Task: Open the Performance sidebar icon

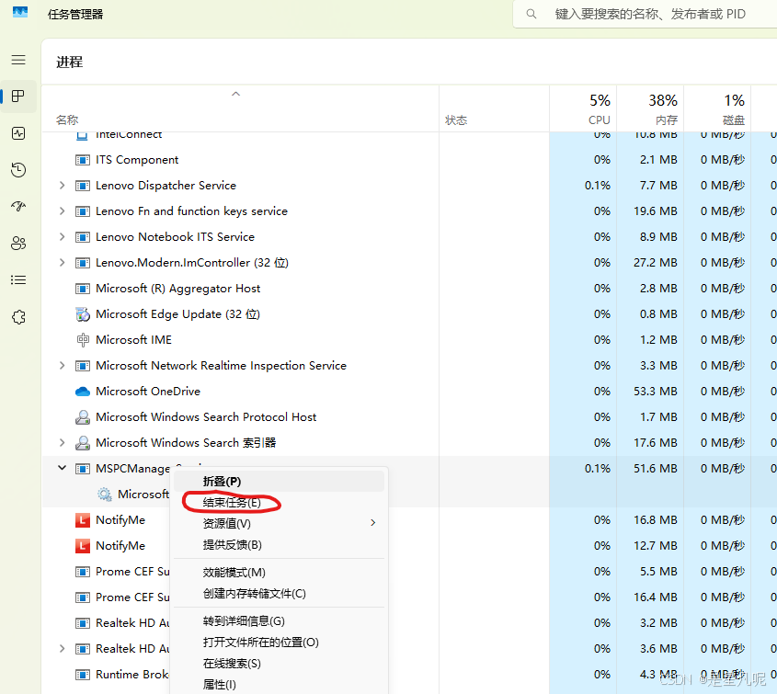Action: pos(18,133)
